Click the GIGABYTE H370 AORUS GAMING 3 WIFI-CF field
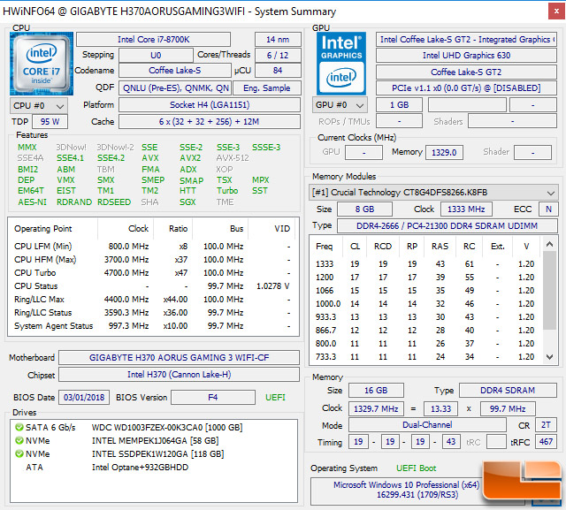This screenshot has height=510, width=566. (x=179, y=357)
